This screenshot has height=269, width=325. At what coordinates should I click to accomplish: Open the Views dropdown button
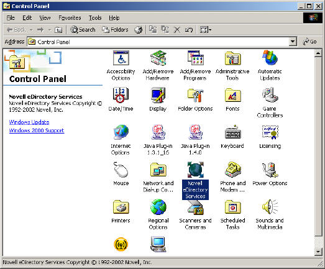206,30
